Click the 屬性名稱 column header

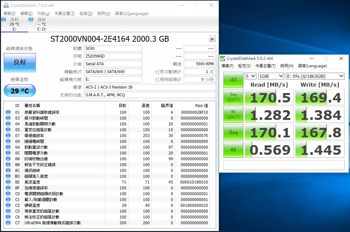[32, 106]
